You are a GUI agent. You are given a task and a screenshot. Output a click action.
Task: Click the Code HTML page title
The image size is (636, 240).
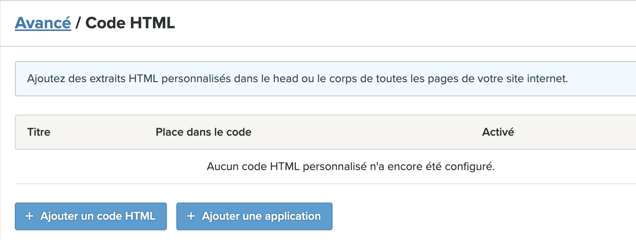(130, 23)
